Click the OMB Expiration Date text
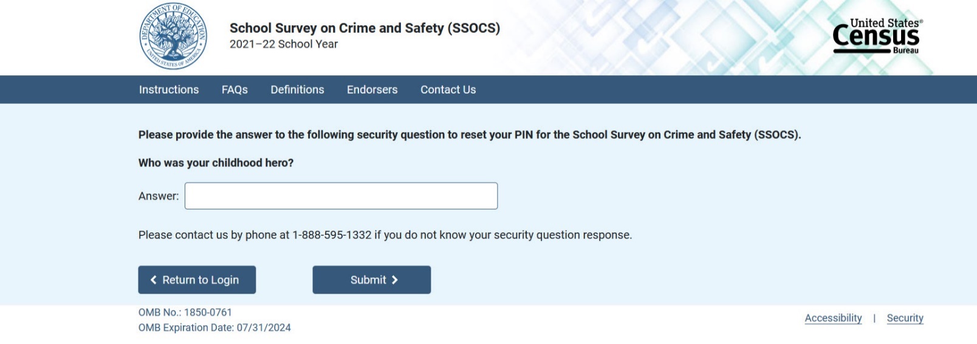This screenshot has height=344, width=977. pos(214,328)
